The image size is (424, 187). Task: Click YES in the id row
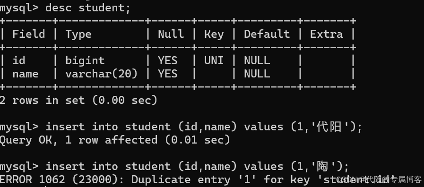coord(168,60)
